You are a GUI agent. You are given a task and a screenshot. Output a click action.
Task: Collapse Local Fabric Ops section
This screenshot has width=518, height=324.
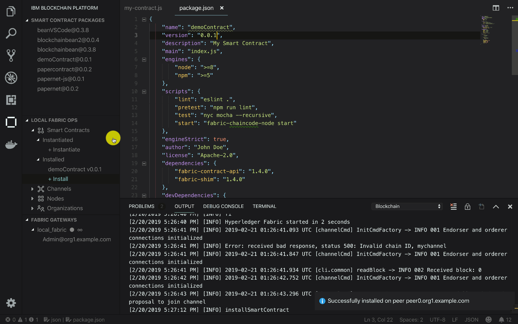click(27, 120)
